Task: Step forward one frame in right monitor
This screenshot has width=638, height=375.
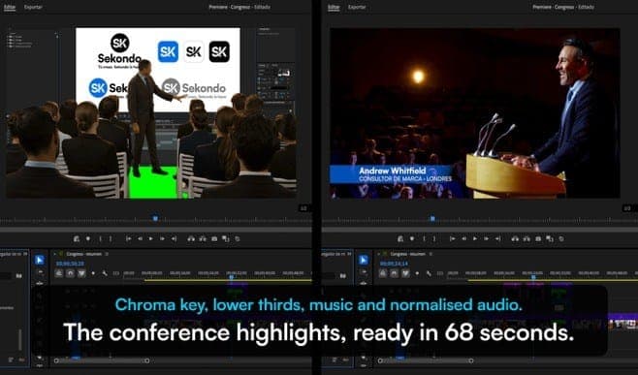Action: pyautogui.click(x=486, y=238)
